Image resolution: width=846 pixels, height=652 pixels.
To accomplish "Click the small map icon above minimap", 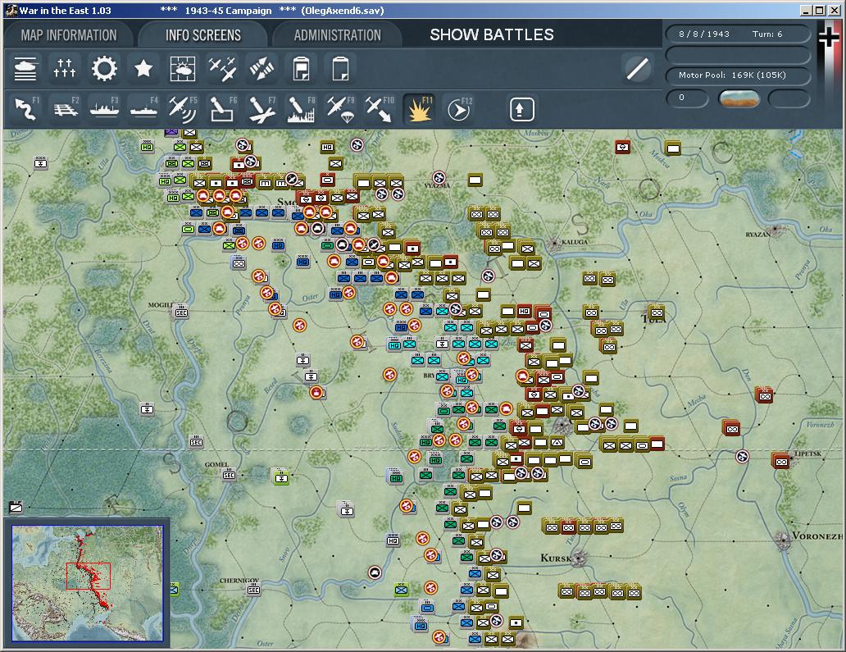I will (x=16, y=507).
